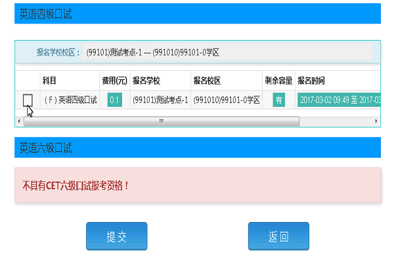
Task: Click the scrollbar's left arrow
Action: point(18,122)
